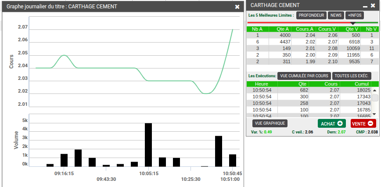
Task: Click the 09:43:30 time axis label
Action: (x=106, y=180)
